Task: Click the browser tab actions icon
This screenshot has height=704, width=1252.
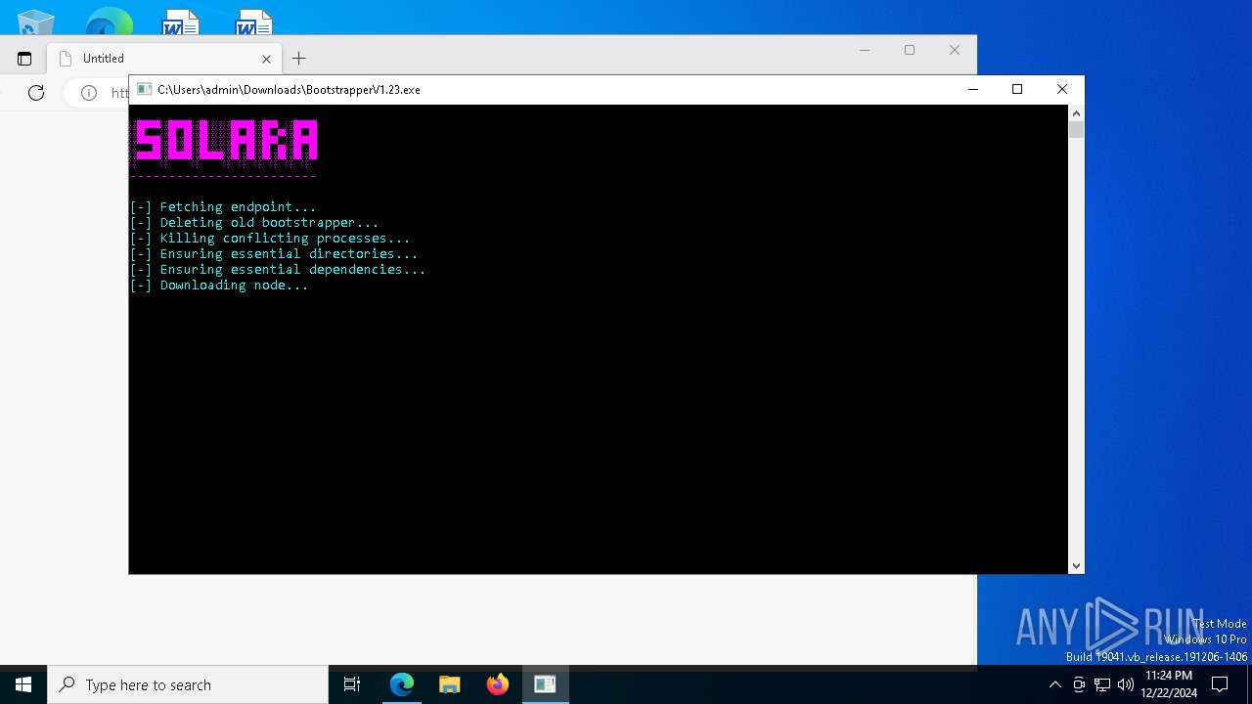Action: (24, 59)
